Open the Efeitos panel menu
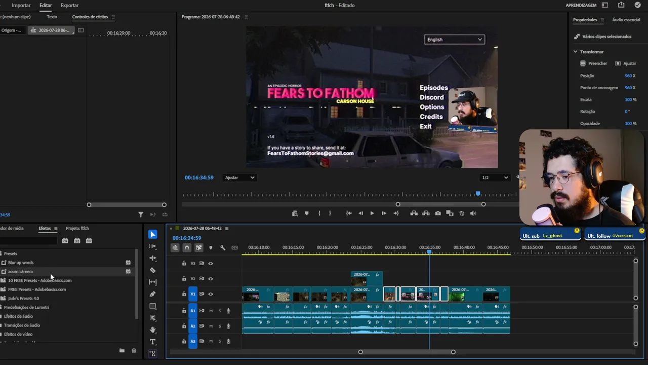The width and height of the screenshot is (648, 365). coord(56,229)
